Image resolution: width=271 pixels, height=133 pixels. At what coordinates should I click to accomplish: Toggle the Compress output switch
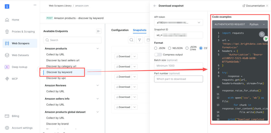[x=158, y=54]
